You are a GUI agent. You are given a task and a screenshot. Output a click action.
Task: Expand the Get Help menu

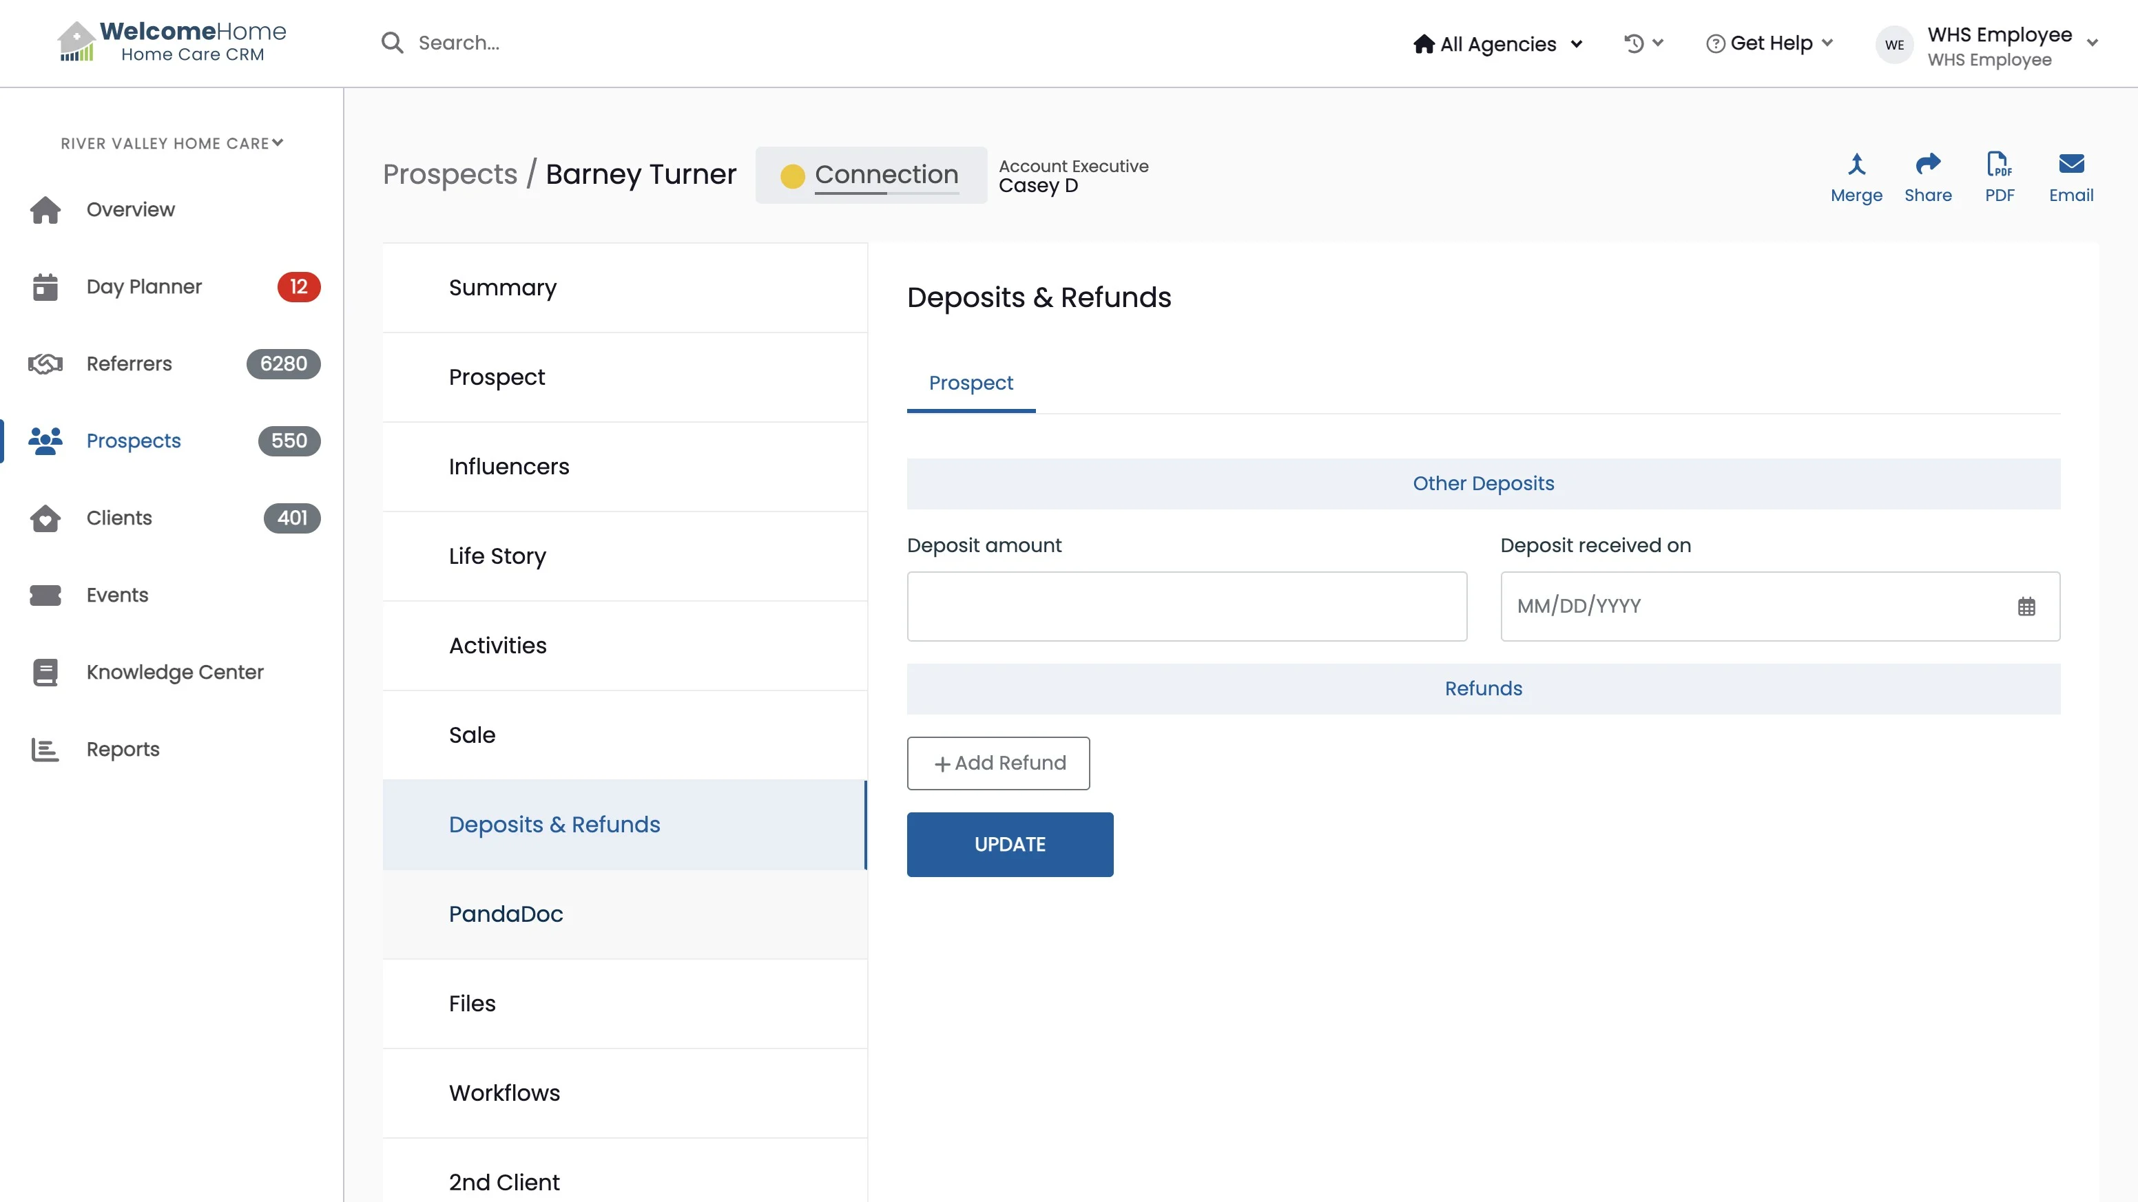[1769, 43]
